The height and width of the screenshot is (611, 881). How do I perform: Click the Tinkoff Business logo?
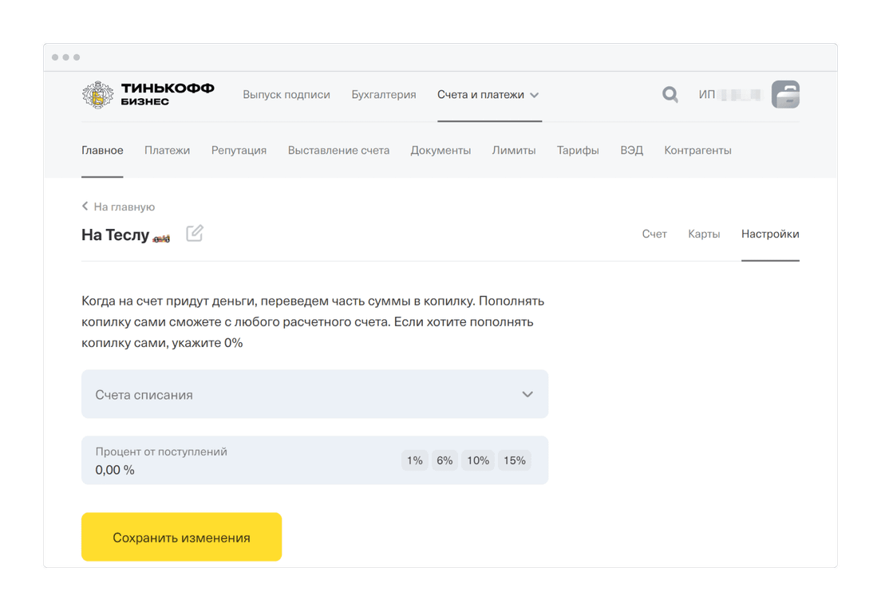(148, 94)
